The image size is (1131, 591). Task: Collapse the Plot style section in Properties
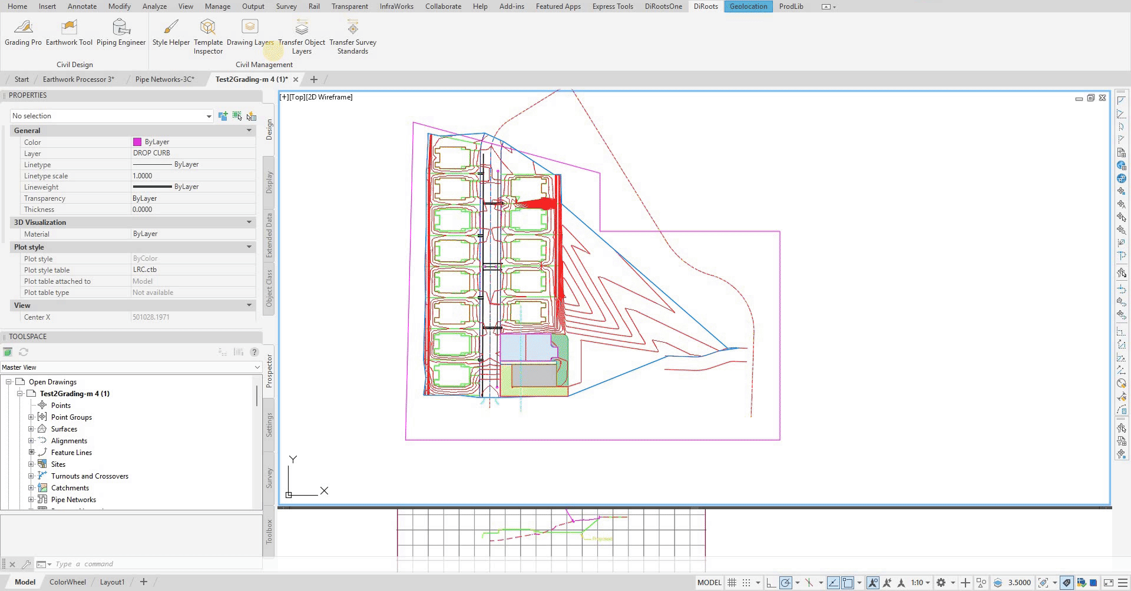(x=249, y=247)
